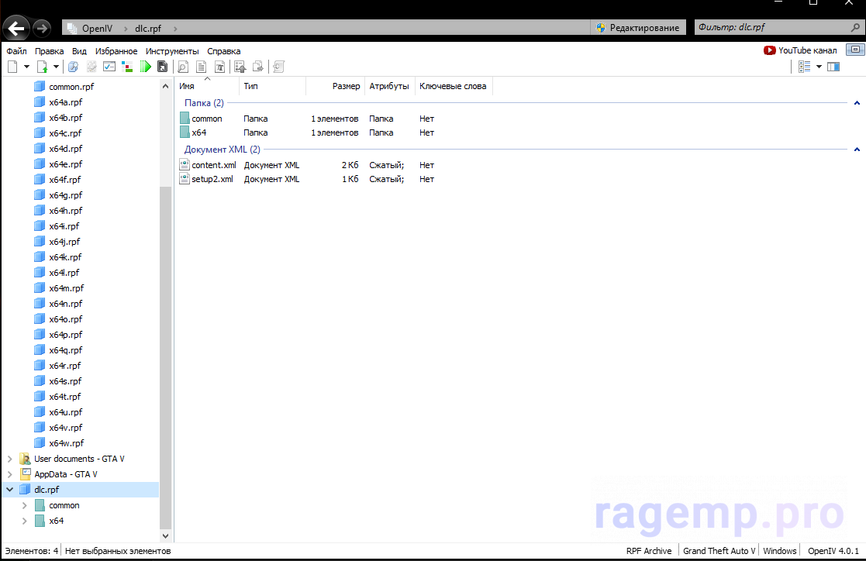This screenshot has height=561, width=866.
Task: Click the OpenIV breadcrumb segment
Action: 97,28
